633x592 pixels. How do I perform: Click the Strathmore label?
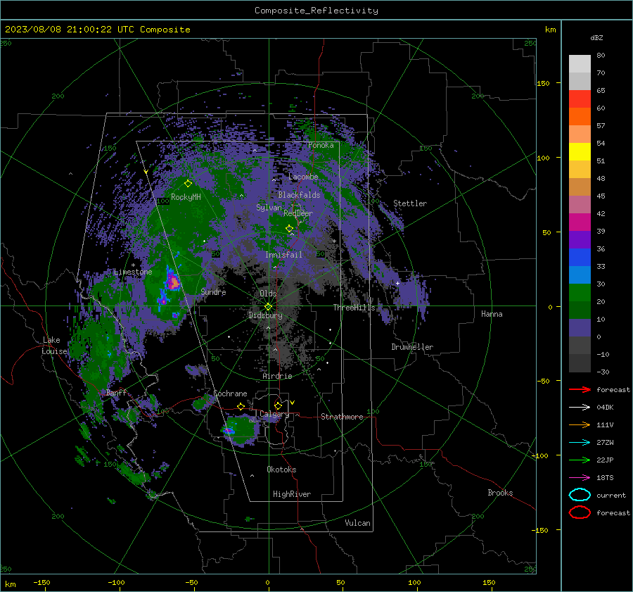click(342, 417)
